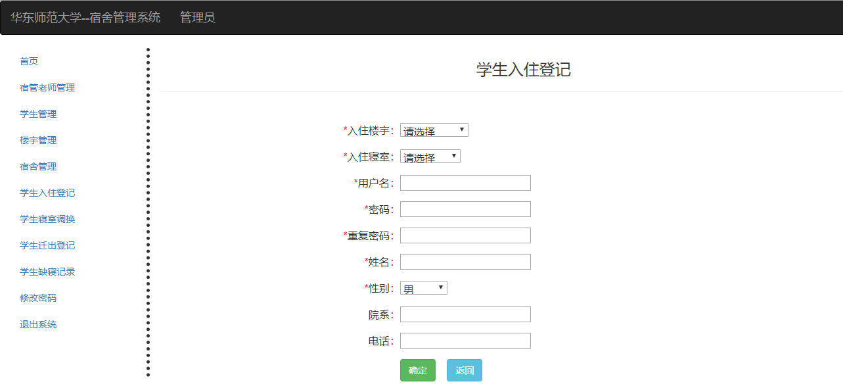The height and width of the screenshot is (390, 843).
Task: Click the blue 返回 back button
Action: (465, 370)
